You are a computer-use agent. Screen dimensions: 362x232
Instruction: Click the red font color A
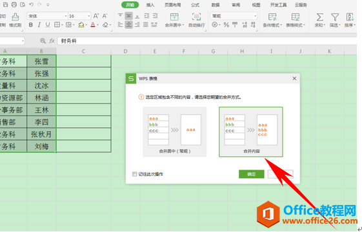93,25
